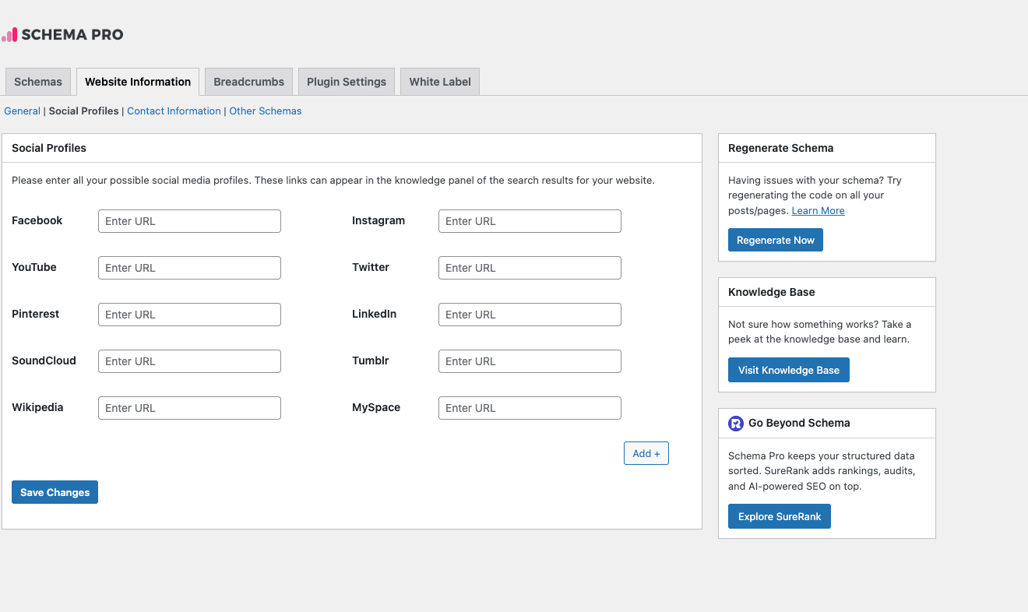Click the SoundCloud field label
The height and width of the screenshot is (612, 1028).
(44, 361)
